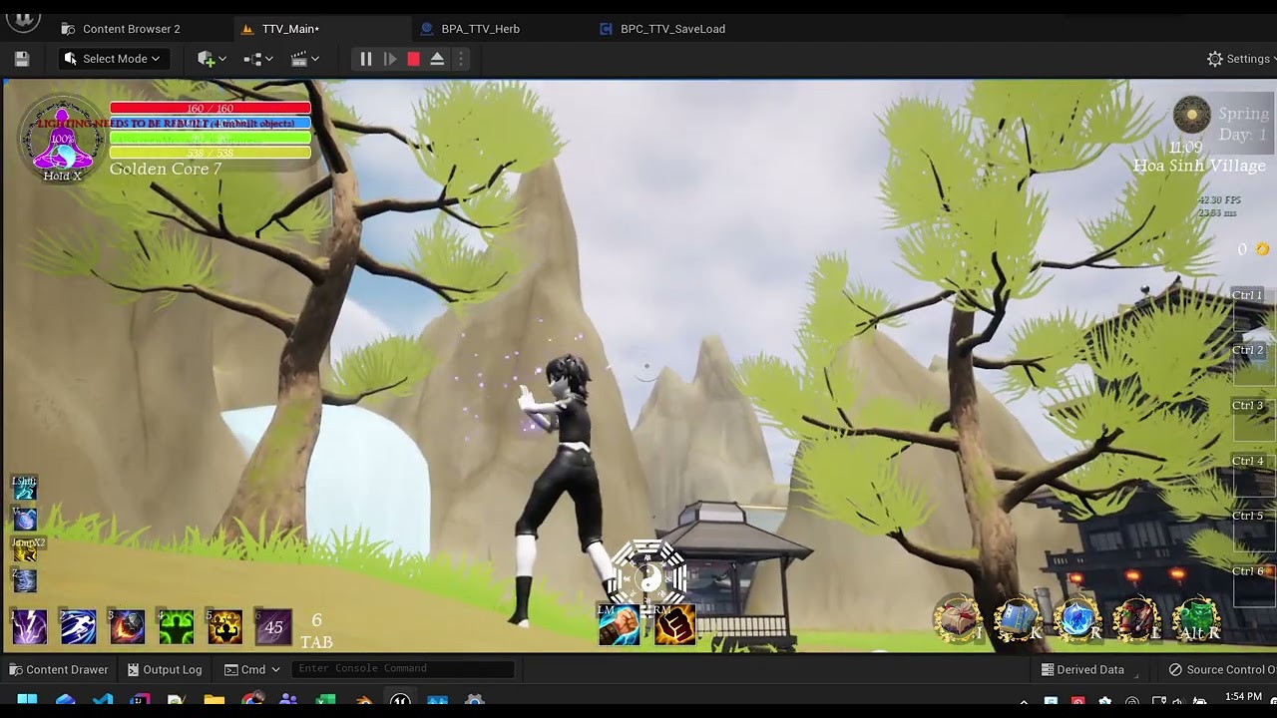Open the Cinematics clapperboard dropdown
This screenshot has height=718, width=1277.
305,59
